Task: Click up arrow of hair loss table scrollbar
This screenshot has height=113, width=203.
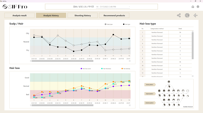Action: tap(193, 31)
